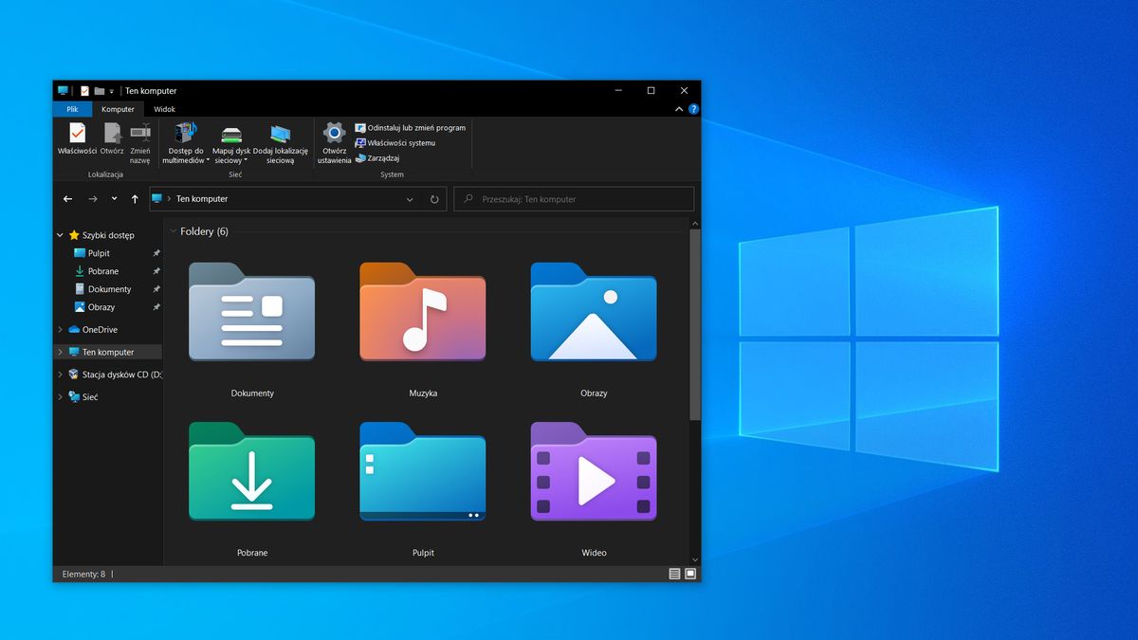Image resolution: width=1138 pixels, height=640 pixels.
Task: Click the Help question mark button
Action: point(693,109)
